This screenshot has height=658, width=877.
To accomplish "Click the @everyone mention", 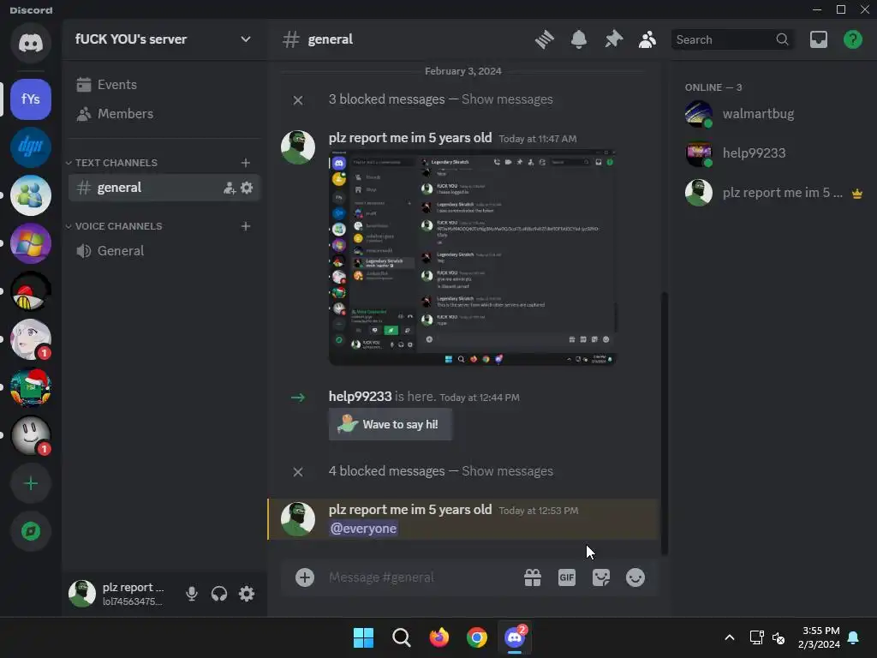I will 363,528.
